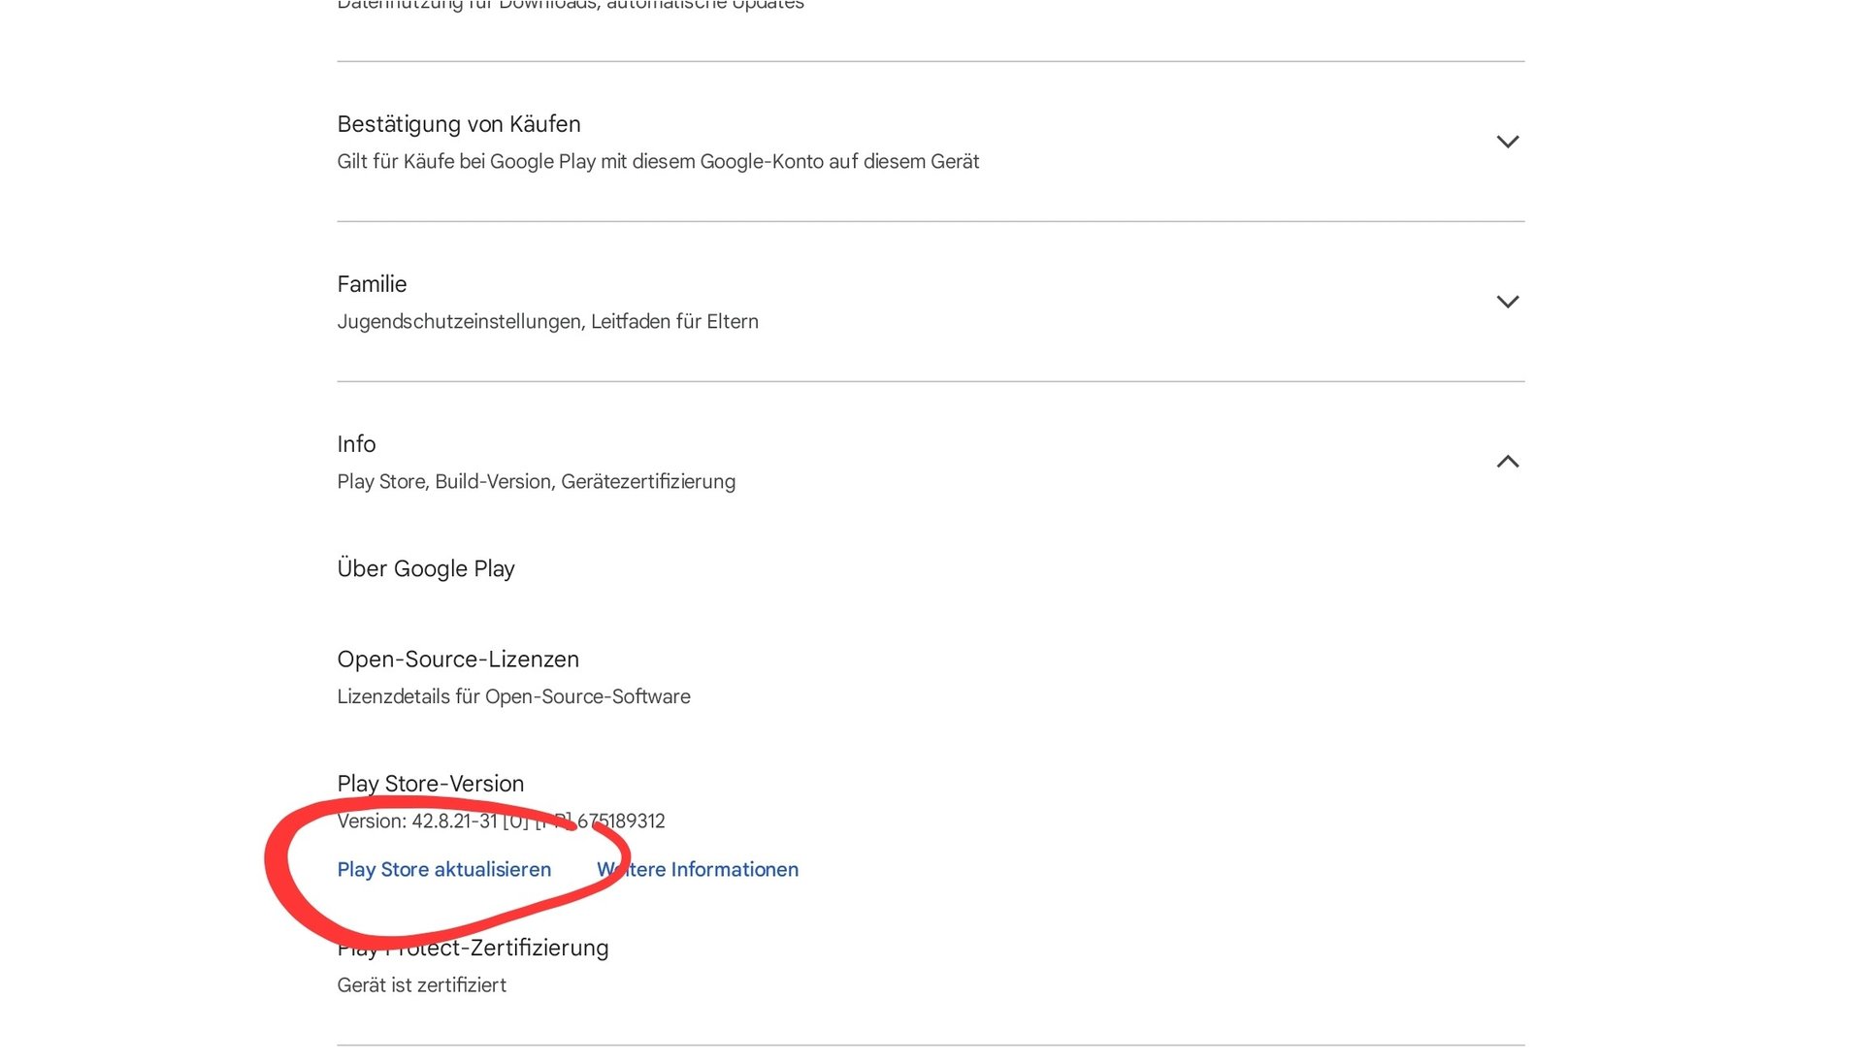
Task: Click the Lizenzdetails für Open-Source-Software subtitle
Action: click(x=513, y=696)
